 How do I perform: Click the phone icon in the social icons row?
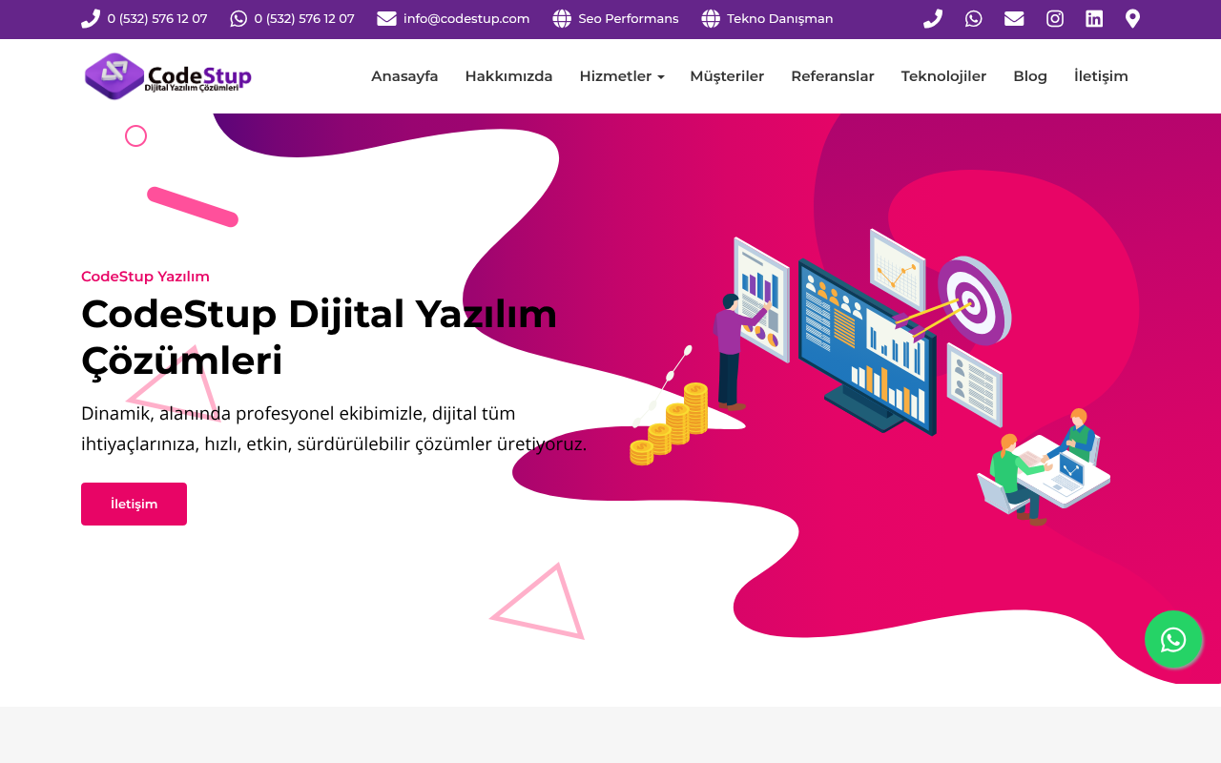pyautogui.click(x=933, y=19)
